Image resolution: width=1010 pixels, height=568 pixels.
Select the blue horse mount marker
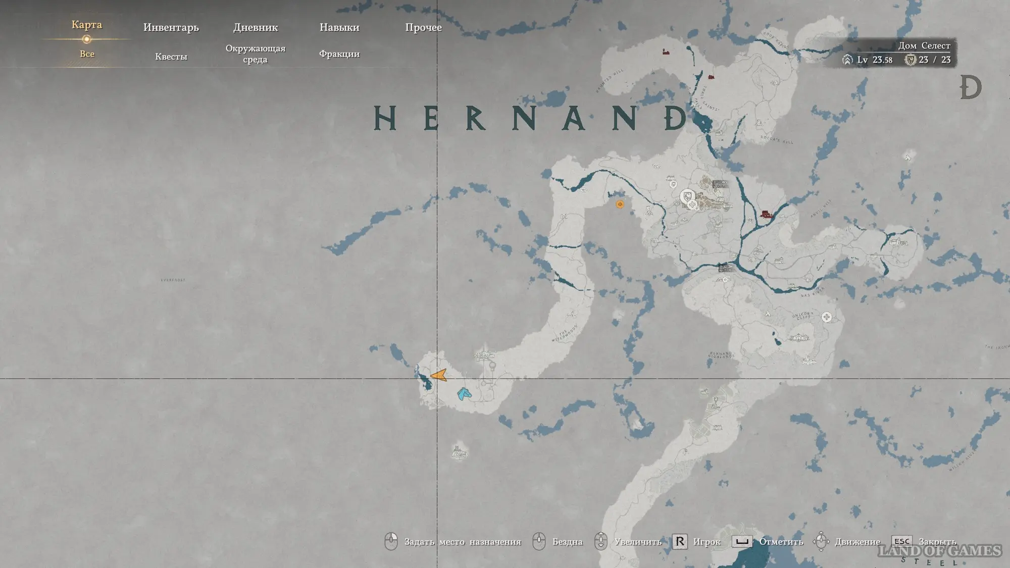tap(464, 393)
